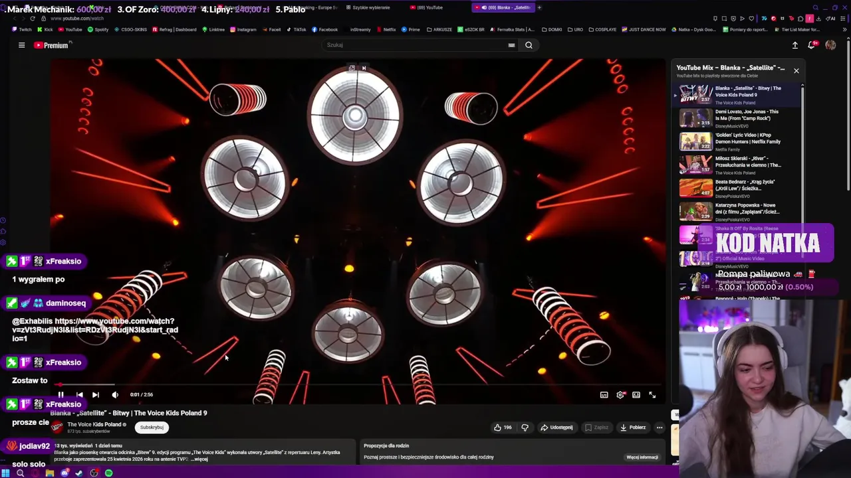Click the search magnifier button
Viewport: 851px width, 478px height.
[x=529, y=45]
